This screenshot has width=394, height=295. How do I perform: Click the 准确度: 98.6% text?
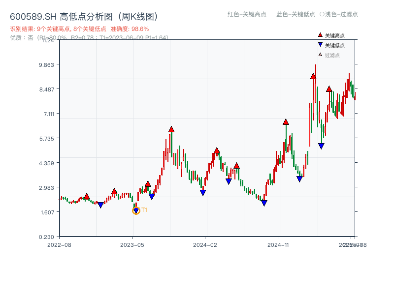130,29
